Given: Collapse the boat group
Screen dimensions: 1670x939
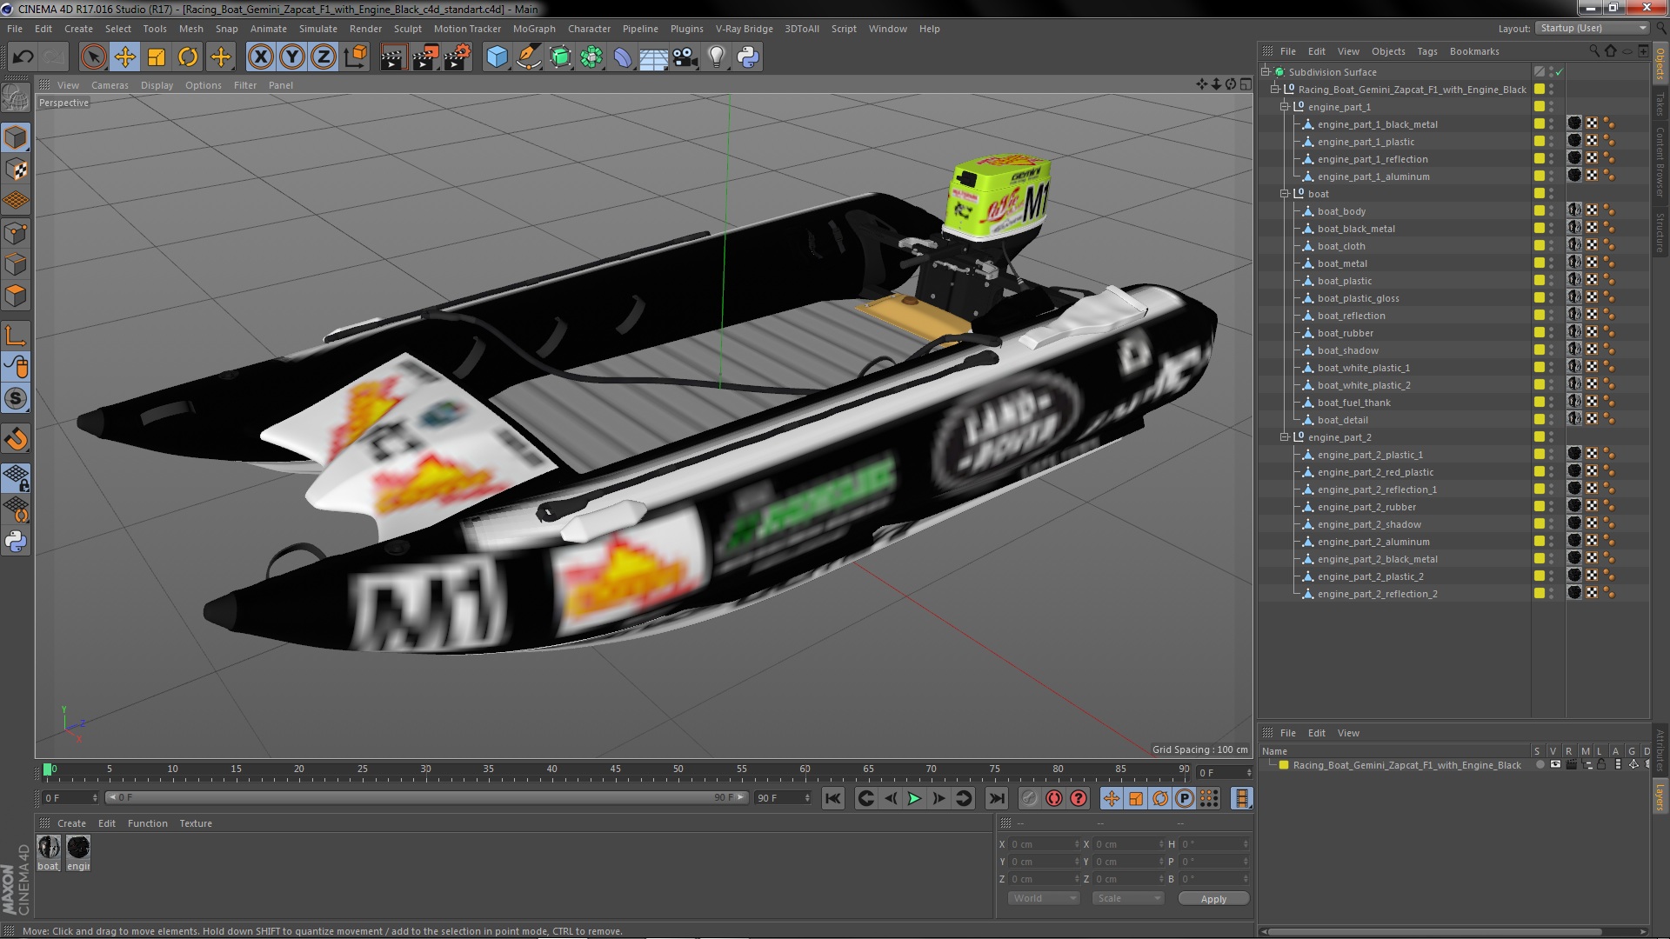Looking at the screenshot, I should (1285, 194).
